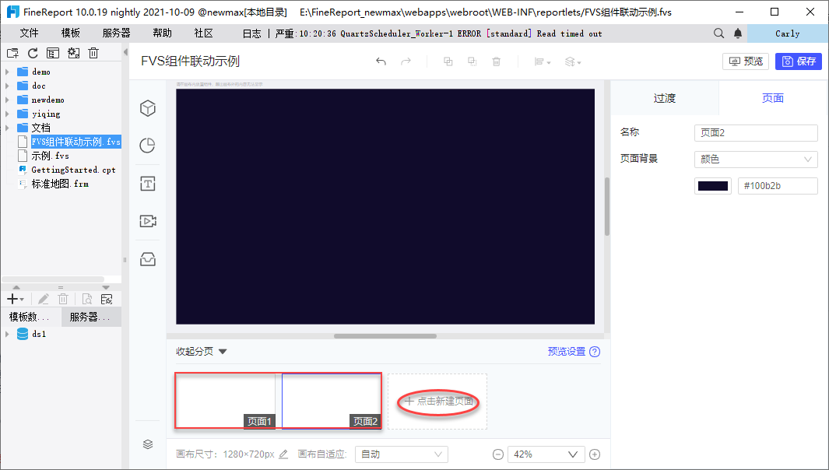Select the 标准地图.frm file
This screenshot has height=470, width=829.
tap(60, 184)
